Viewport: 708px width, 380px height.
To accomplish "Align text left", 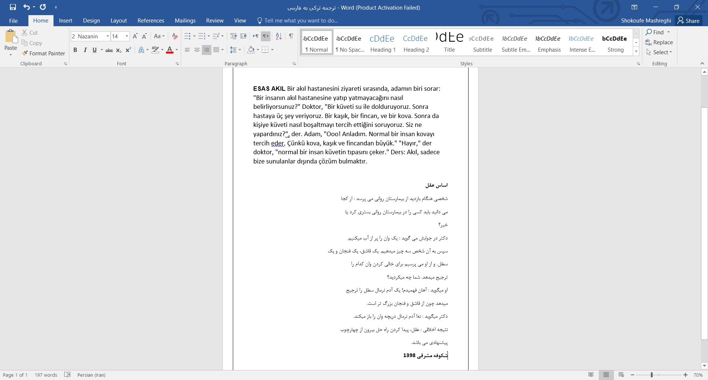I will (x=187, y=50).
